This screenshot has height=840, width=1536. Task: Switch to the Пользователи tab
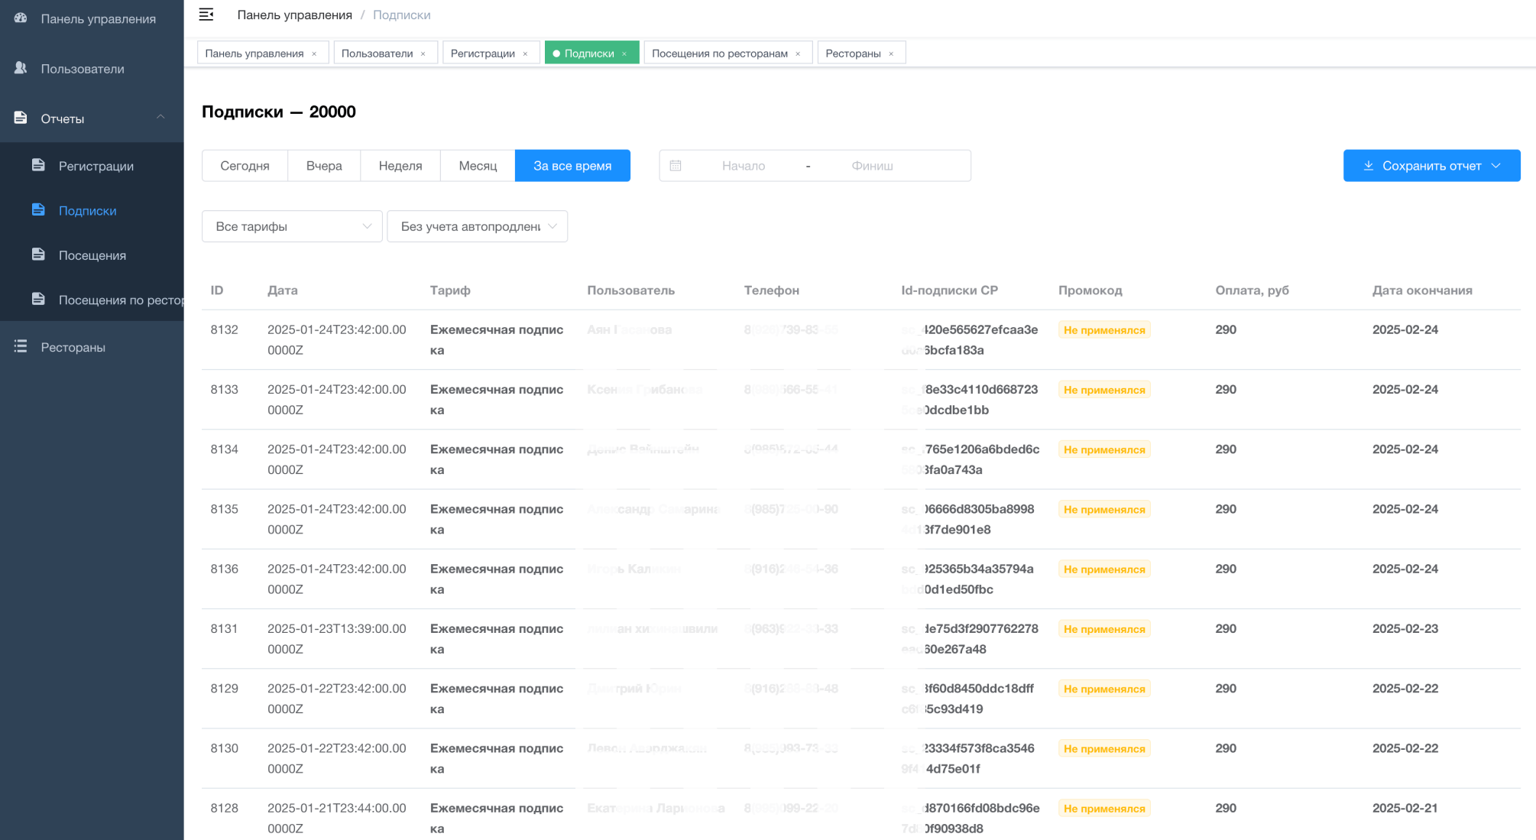click(377, 54)
